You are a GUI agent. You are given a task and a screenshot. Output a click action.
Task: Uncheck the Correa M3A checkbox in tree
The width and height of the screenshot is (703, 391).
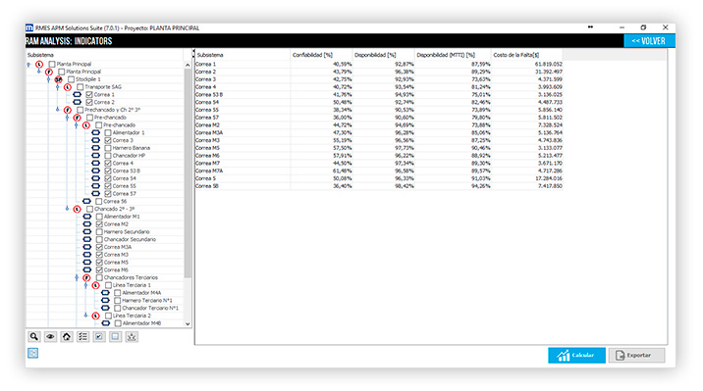click(99, 247)
